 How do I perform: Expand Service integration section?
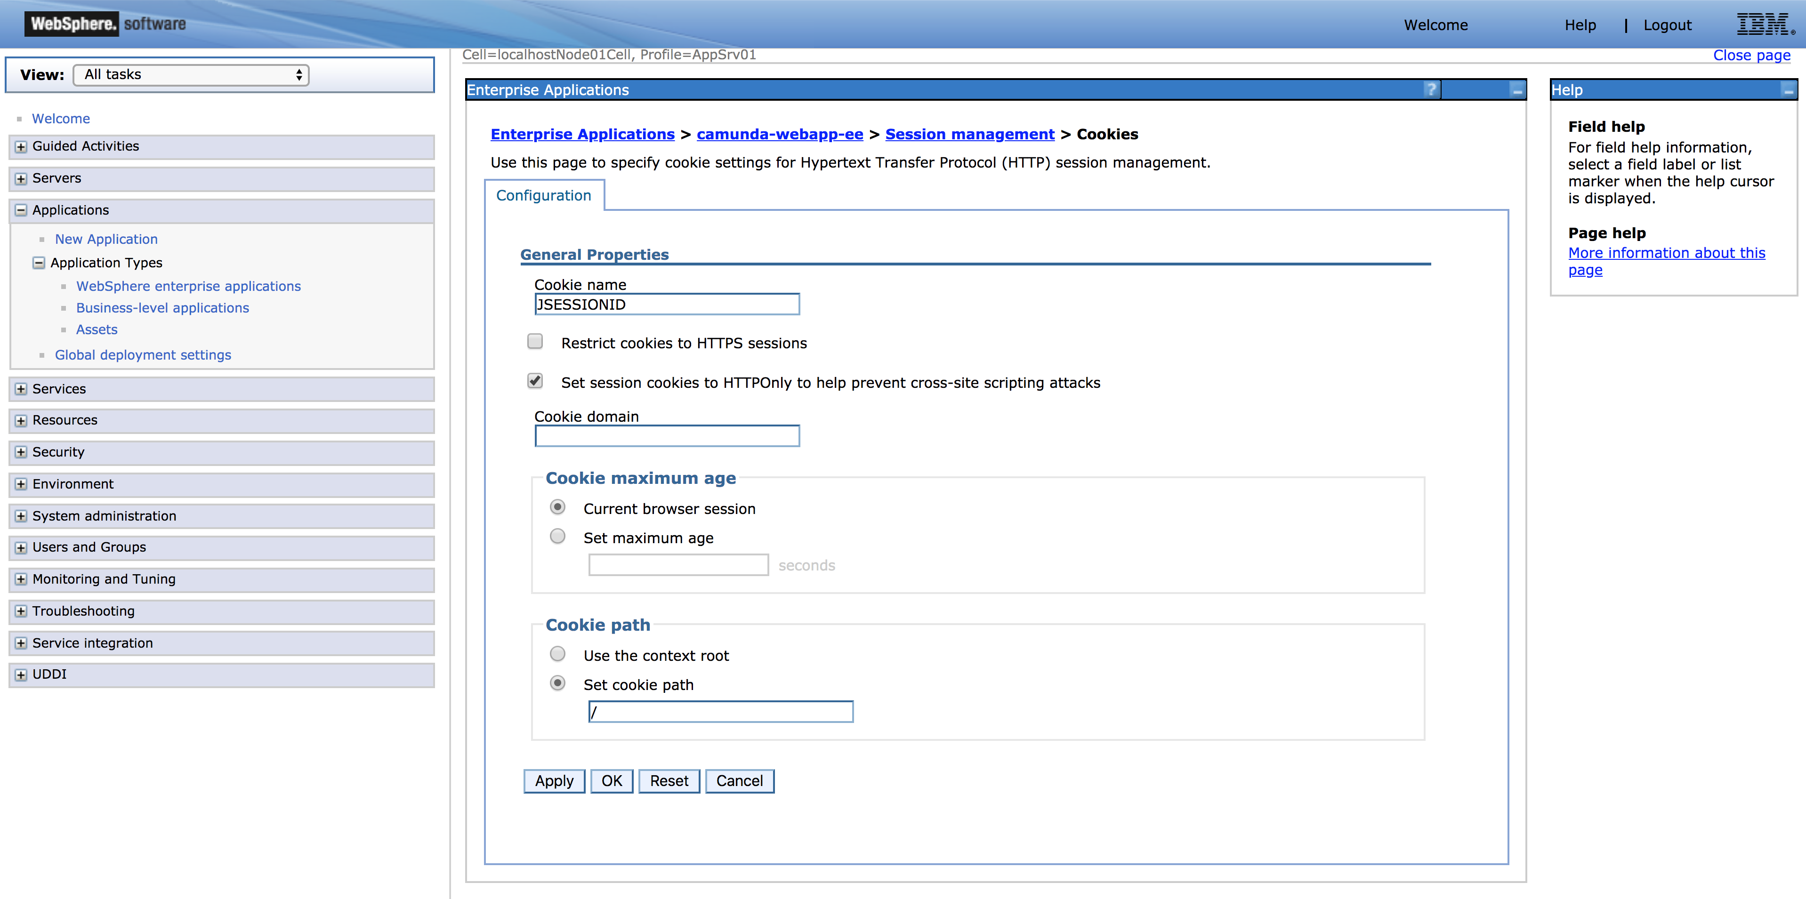tap(21, 643)
